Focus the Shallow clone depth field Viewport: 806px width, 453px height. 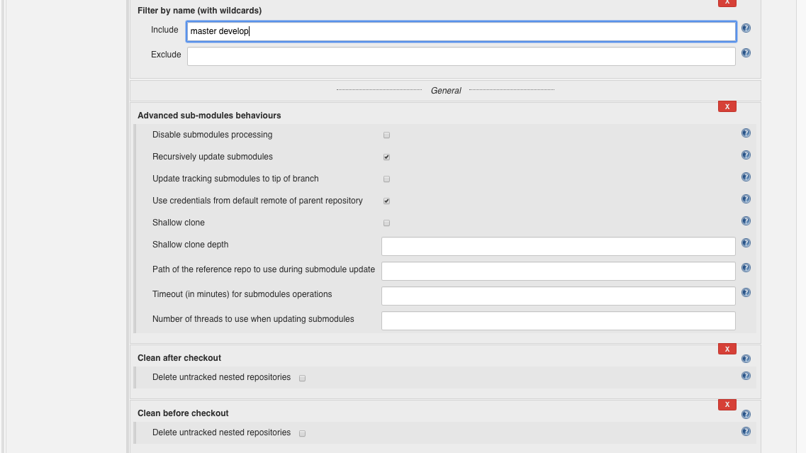(x=558, y=246)
